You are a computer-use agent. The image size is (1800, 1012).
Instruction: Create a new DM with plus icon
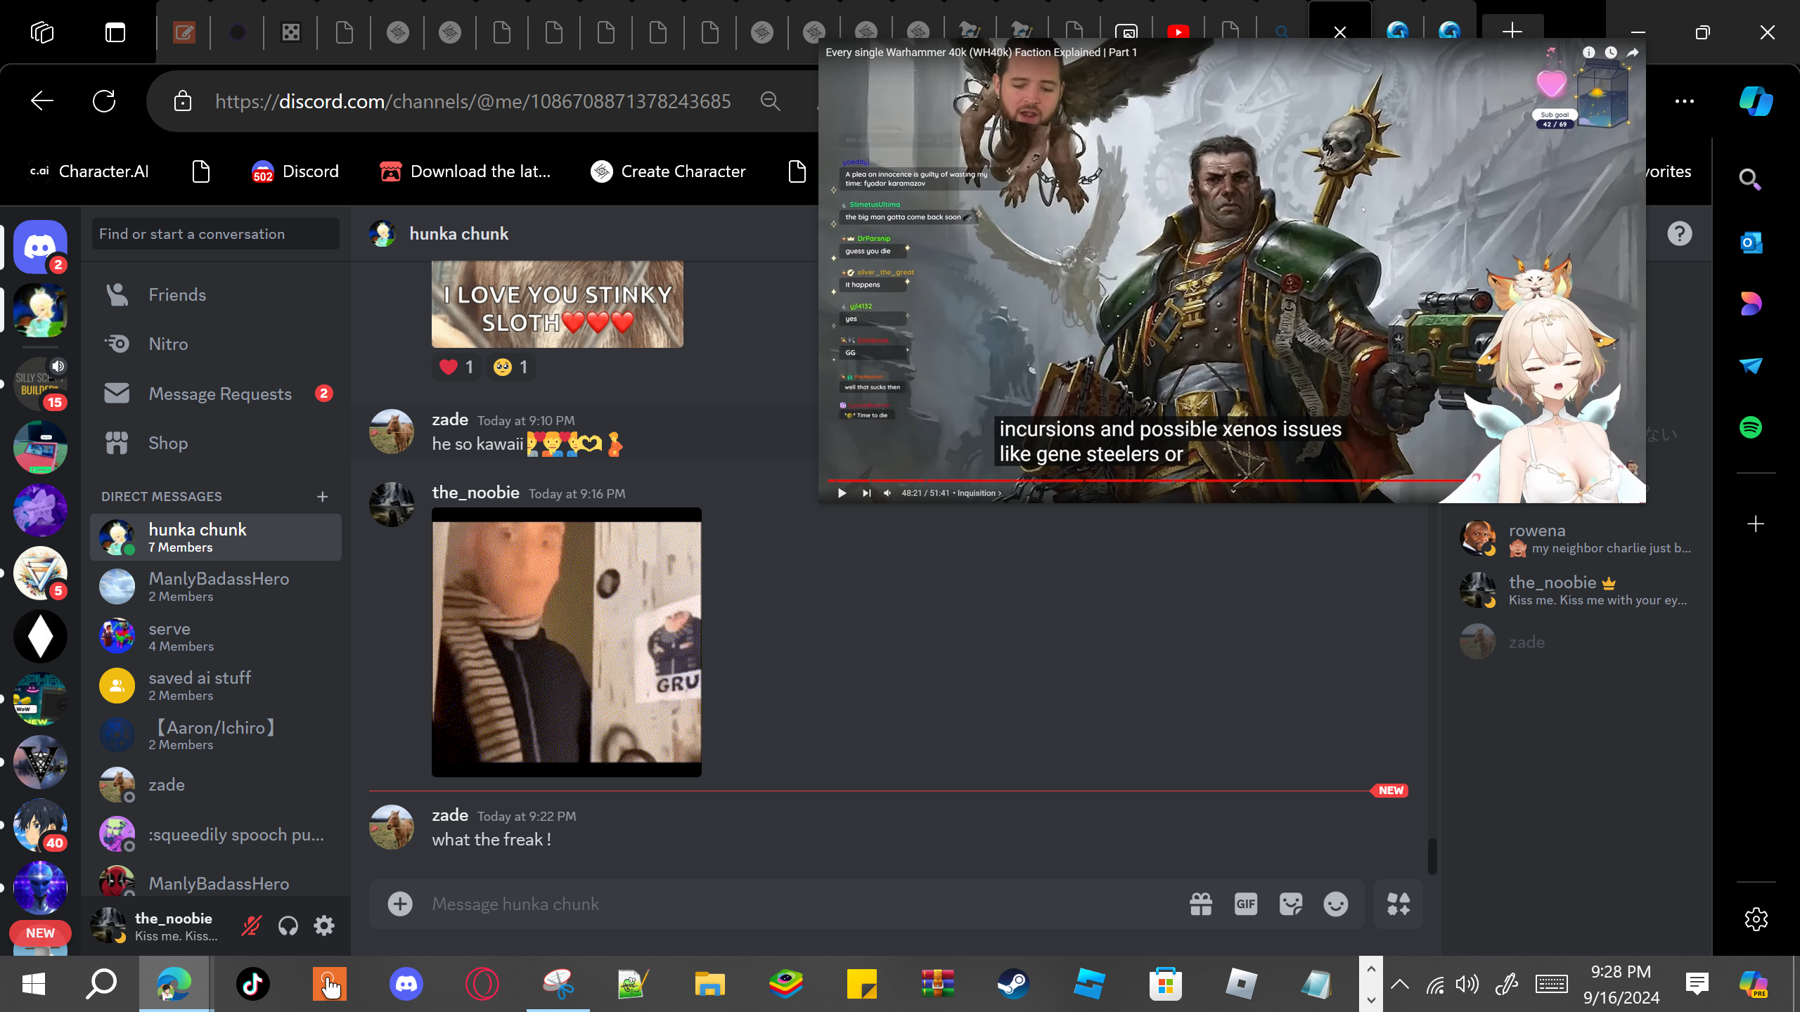tap(323, 497)
